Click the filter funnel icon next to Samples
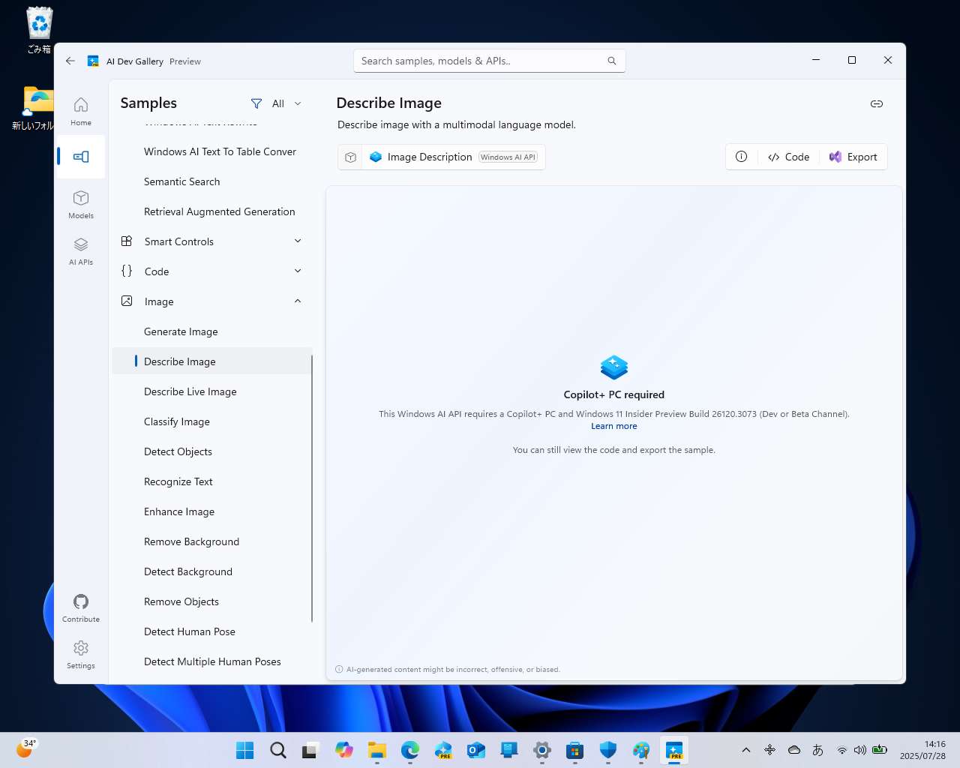960x768 pixels. (x=256, y=103)
